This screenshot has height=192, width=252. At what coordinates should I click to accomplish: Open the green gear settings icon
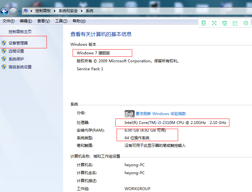pyautogui.click(x=246, y=23)
